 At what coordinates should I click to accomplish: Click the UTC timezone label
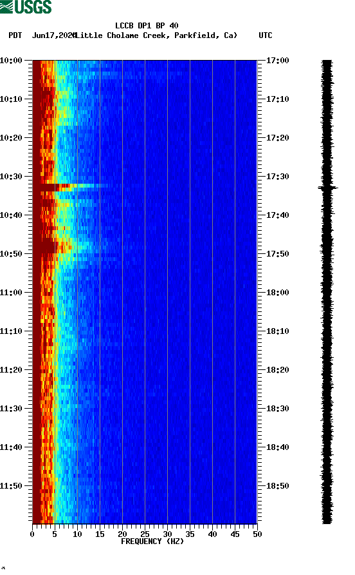(266, 35)
